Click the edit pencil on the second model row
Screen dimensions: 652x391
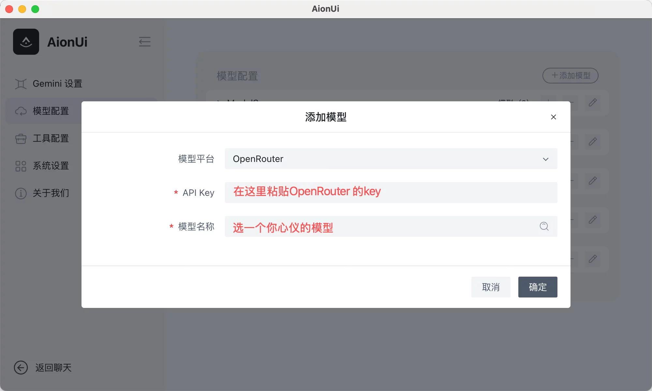593,142
